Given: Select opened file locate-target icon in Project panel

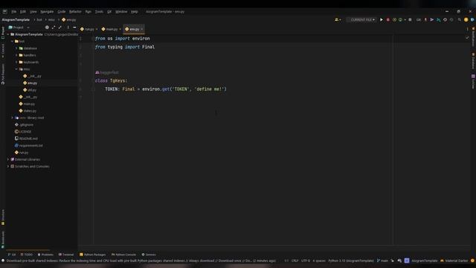Looking at the screenshot, I should [x=47, y=28].
